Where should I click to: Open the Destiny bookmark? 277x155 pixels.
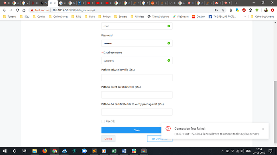[x=198, y=16]
